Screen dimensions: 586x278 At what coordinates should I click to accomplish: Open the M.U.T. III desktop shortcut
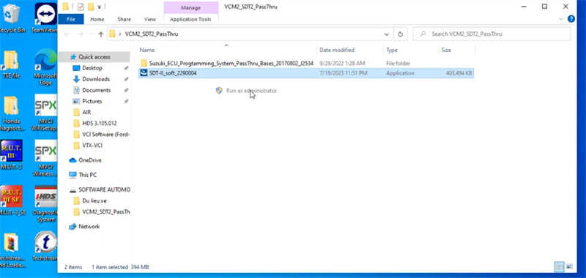(x=11, y=154)
